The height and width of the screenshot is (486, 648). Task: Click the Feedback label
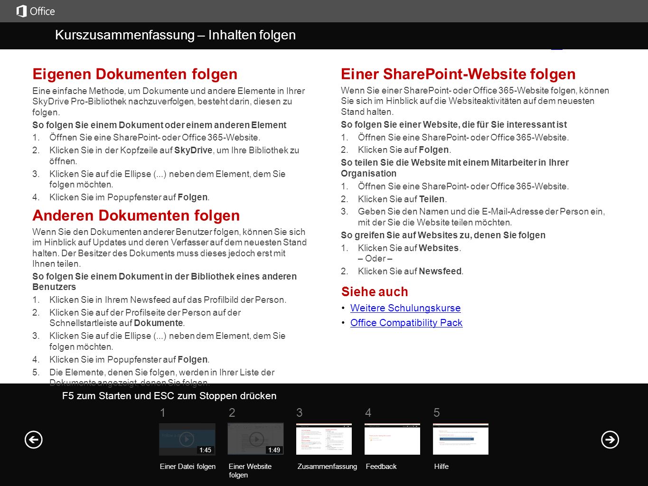pyautogui.click(x=381, y=467)
